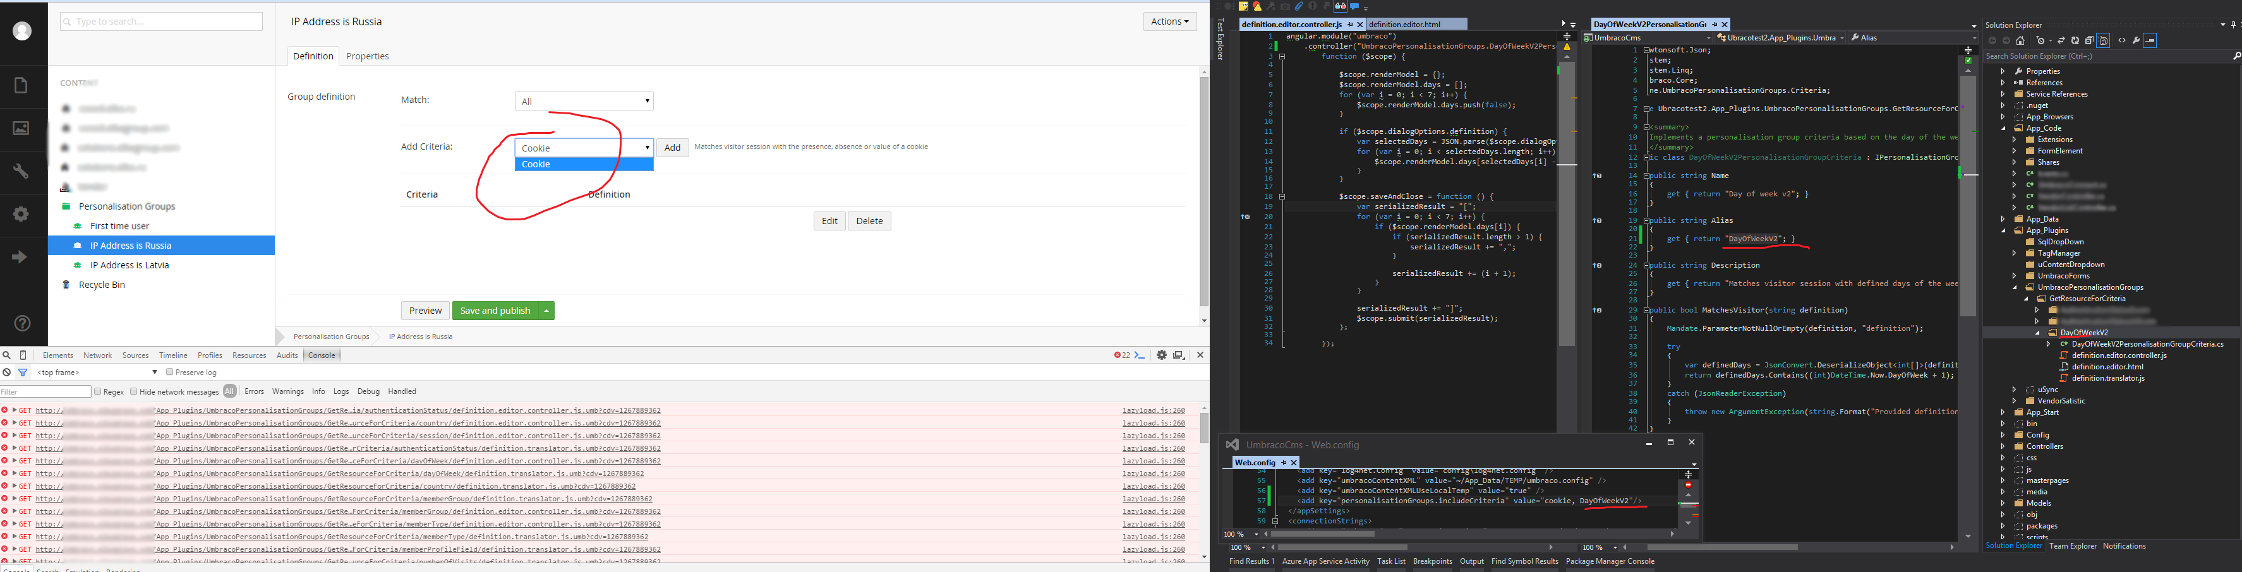Open Team Explorer tab in Visual Studio
This screenshot has height=572, width=2242.
(2072, 547)
